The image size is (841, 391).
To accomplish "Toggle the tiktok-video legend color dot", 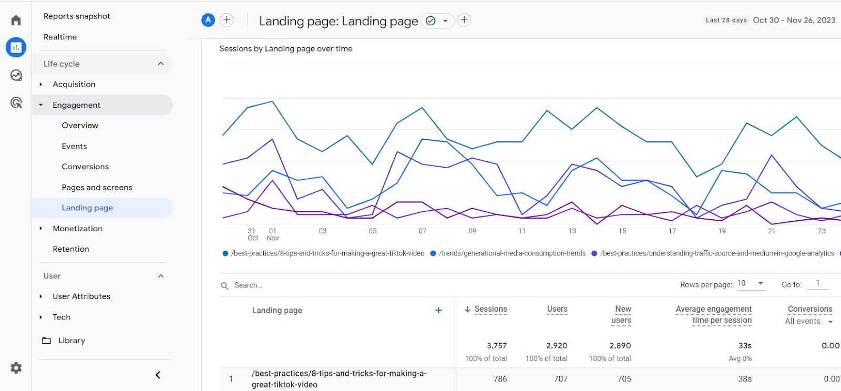I will click(x=225, y=253).
